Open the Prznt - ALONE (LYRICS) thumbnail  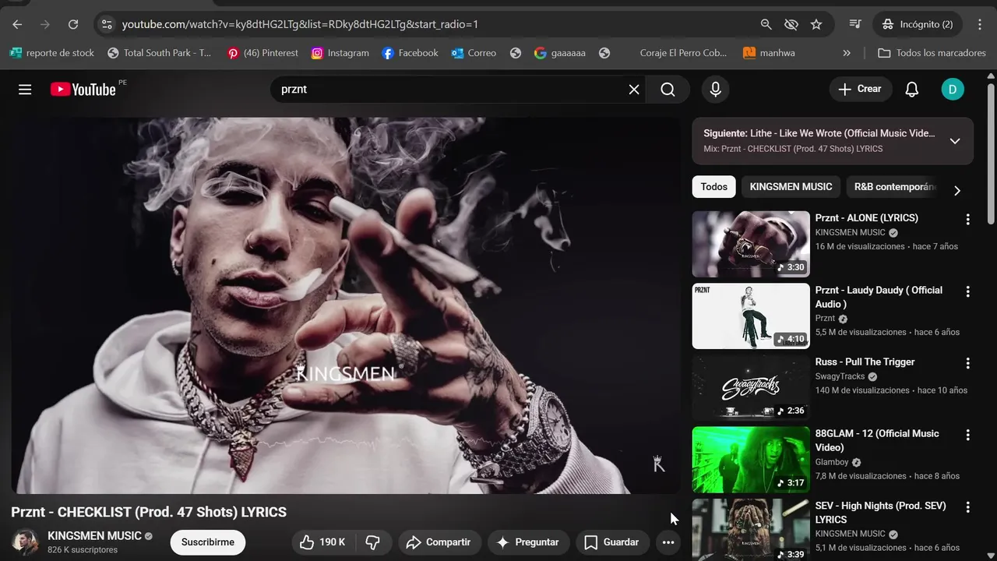click(751, 244)
